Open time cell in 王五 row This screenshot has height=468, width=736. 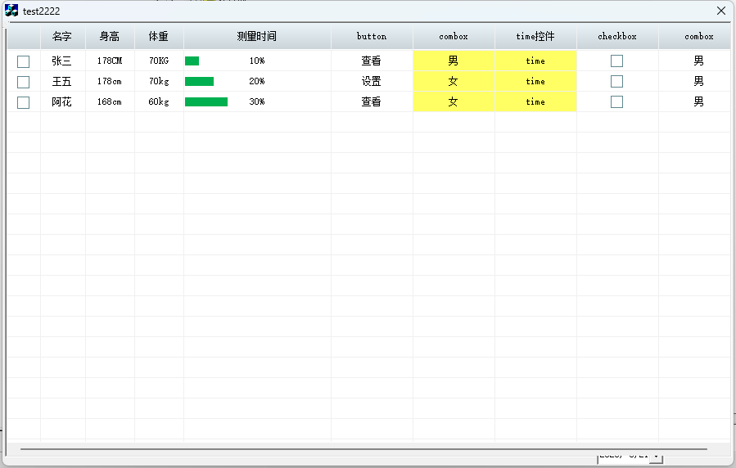point(535,81)
